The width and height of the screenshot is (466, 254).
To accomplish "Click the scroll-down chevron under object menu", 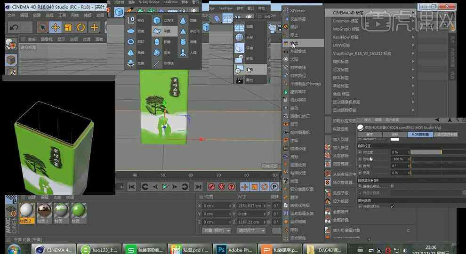I will 370,239.
